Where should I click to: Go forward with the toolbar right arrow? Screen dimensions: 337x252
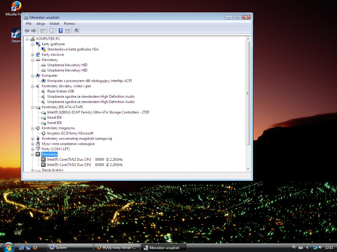point(34,31)
